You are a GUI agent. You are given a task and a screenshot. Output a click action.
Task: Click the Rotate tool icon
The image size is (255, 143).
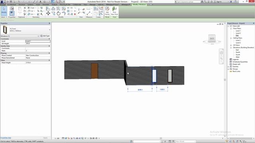pyautogui.click(x=59, y=14)
